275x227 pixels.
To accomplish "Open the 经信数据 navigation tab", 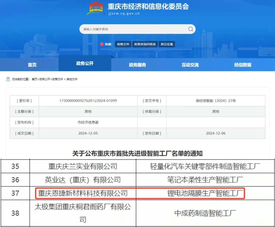I will (x=243, y=65).
